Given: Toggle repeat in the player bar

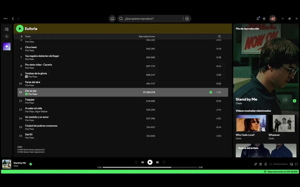Looking at the screenshot, I should tap(164, 162).
